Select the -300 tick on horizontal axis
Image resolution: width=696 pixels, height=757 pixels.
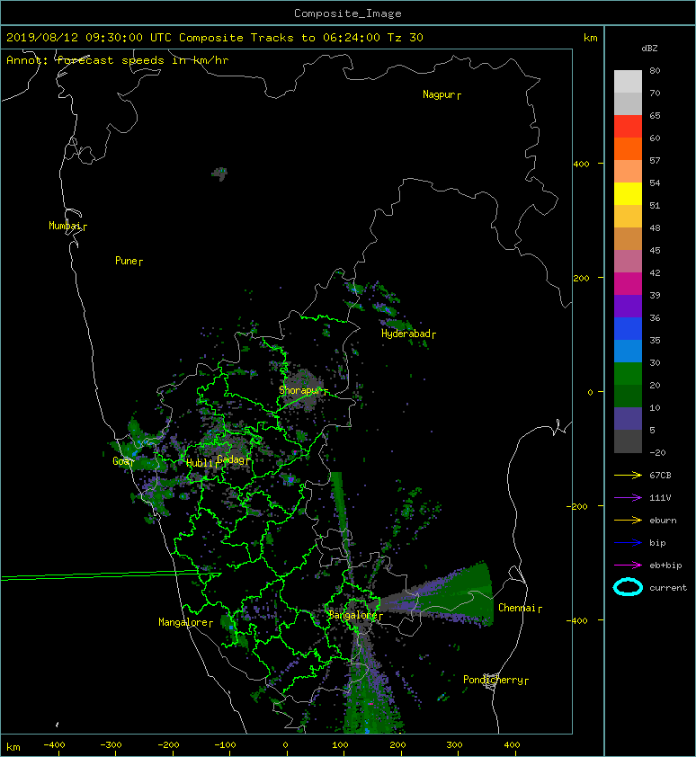112,745
